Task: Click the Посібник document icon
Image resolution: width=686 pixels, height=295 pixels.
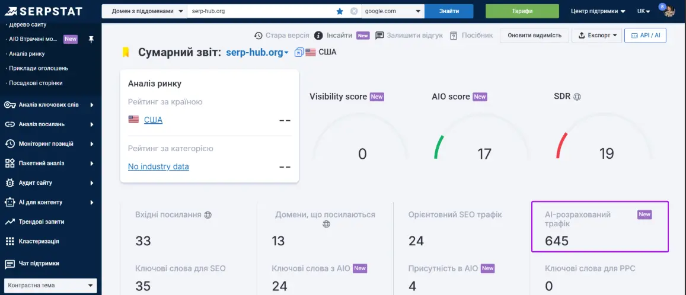Action: [454, 36]
